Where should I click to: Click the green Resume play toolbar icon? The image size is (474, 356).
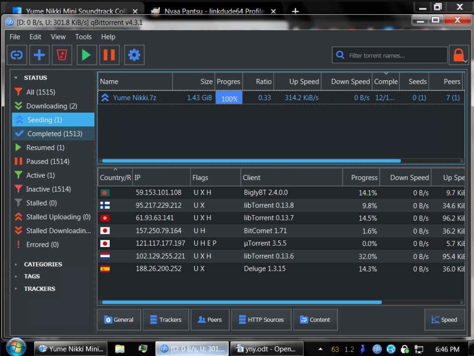(x=87, y=55)
